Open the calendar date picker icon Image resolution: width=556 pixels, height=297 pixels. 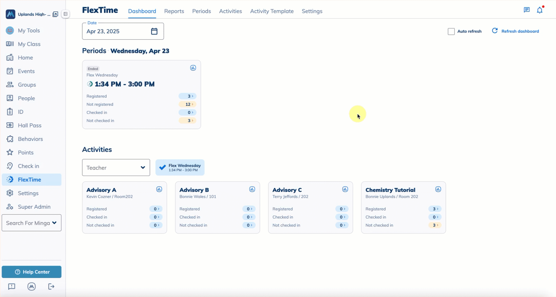(x=154, y=31)
